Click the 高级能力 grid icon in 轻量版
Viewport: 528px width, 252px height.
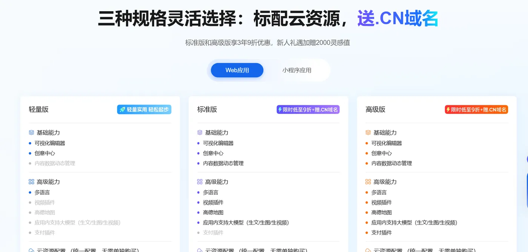[32, 182]
